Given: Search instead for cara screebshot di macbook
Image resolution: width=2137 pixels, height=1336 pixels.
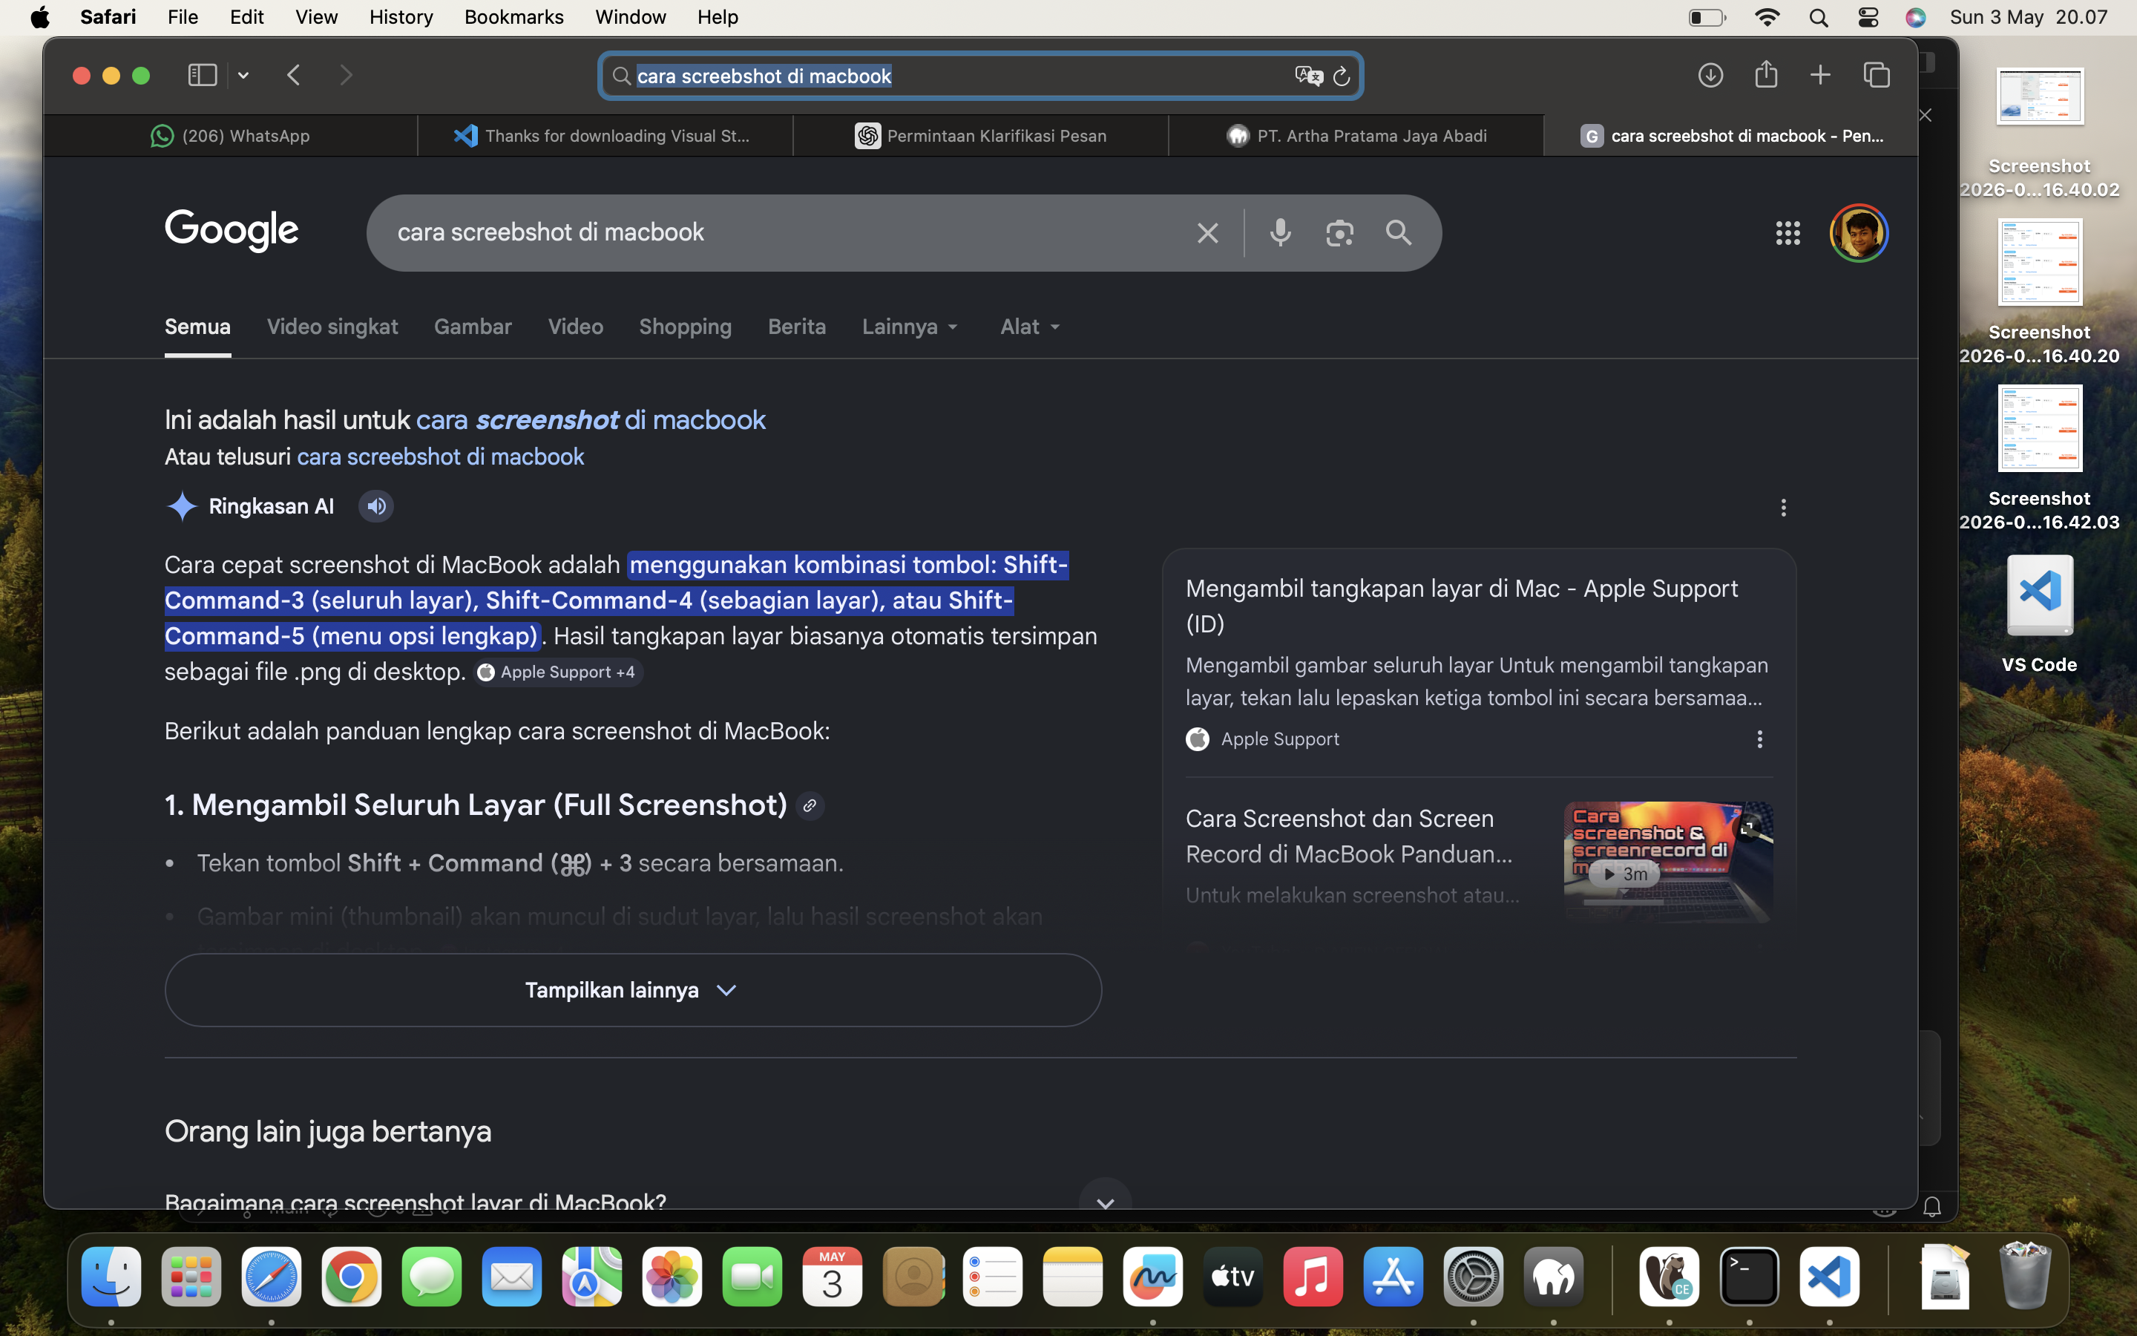Looking at the screenshot, I should (x=441, y=456).
